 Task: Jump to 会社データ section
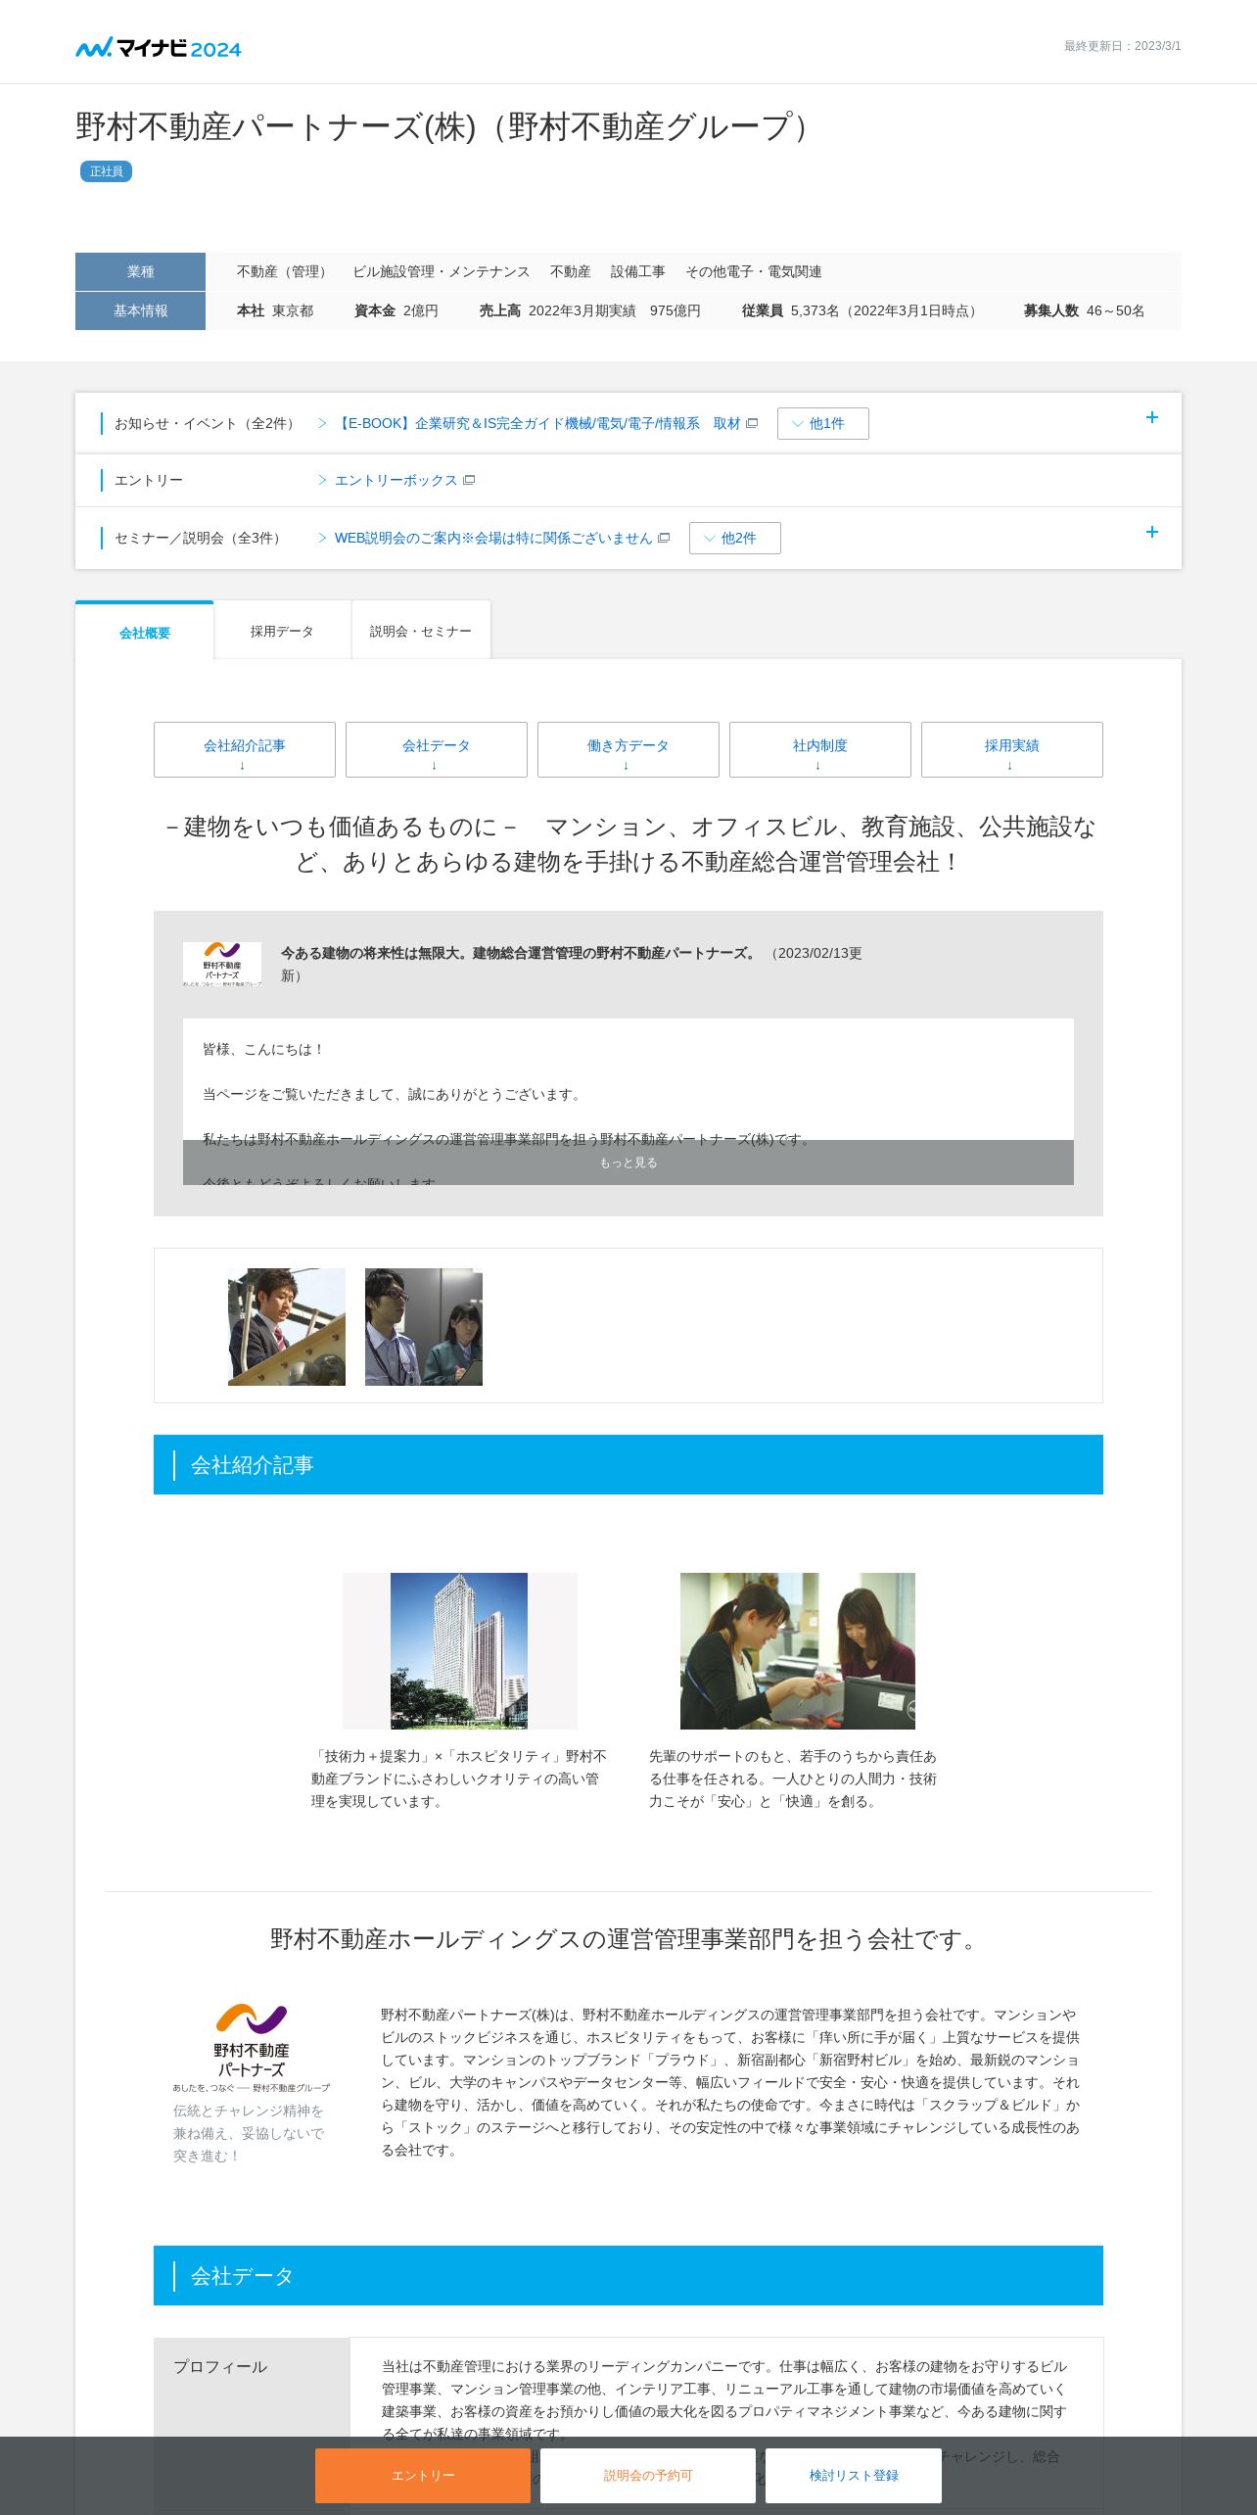click(437, 749)
